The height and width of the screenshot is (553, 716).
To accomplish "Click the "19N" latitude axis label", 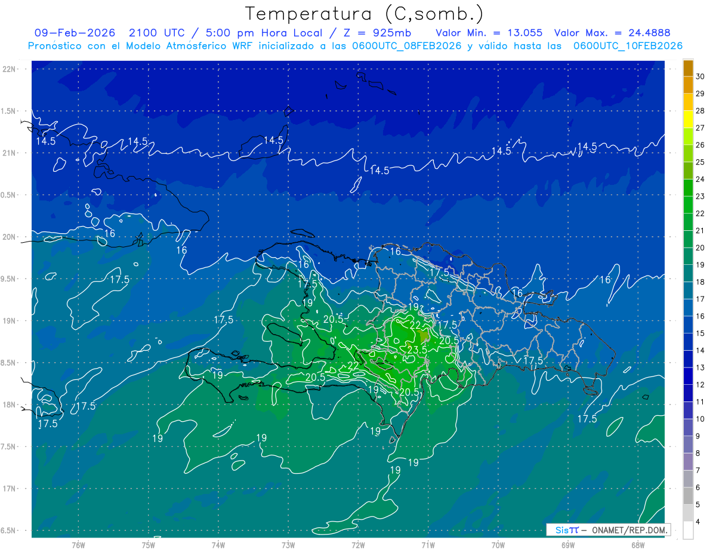I will pyautogui.click(x=8, y=321).
